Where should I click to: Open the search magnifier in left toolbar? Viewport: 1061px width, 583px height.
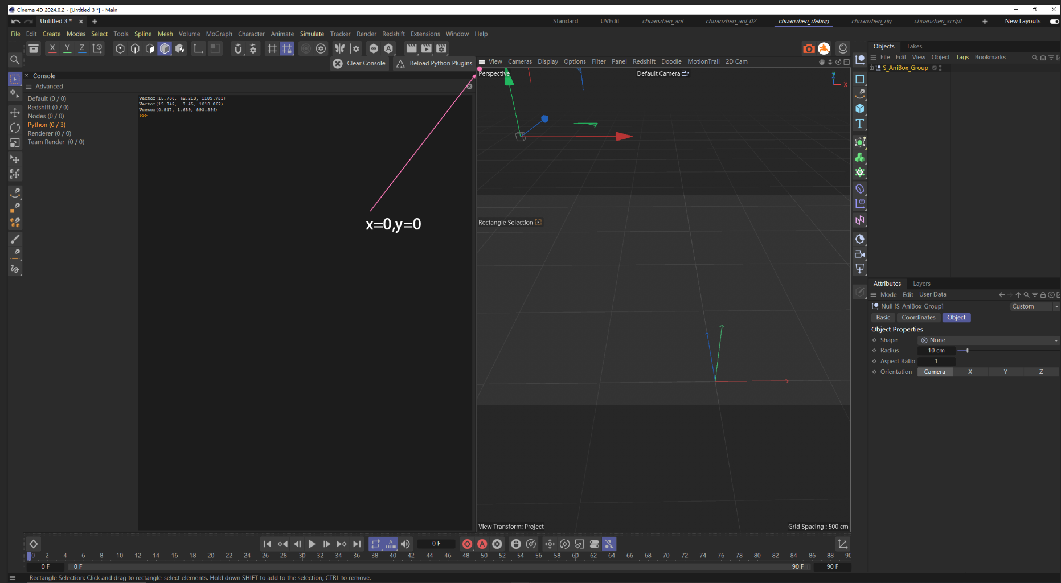(x=15, y=59)
